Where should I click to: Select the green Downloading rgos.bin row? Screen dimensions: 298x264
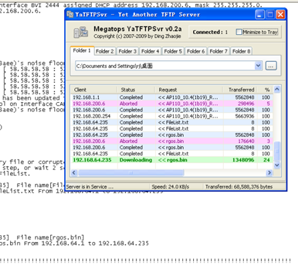point(172,160)
